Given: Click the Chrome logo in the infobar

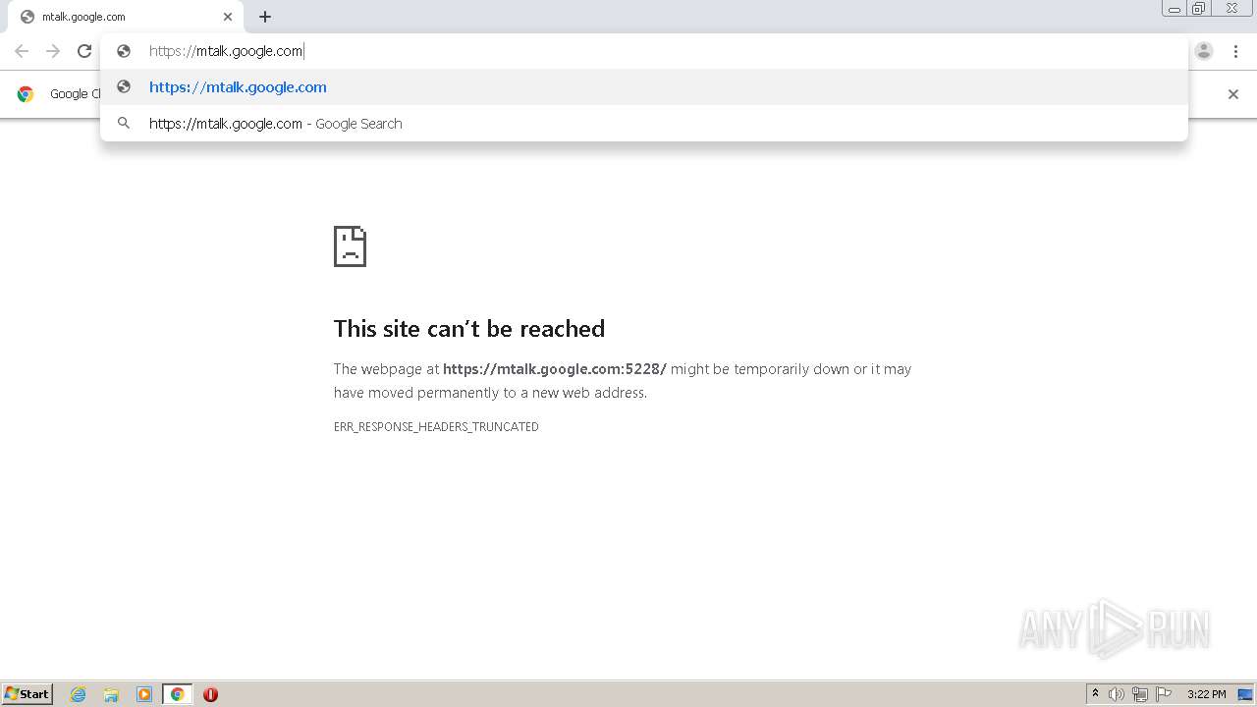Looking at the screenshot, I should coord(26,94).
